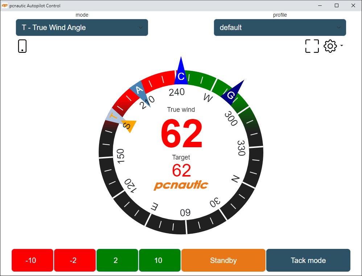
Task: Open the mode dropdown showing True Wind Angle
Action: click(82, 27)
